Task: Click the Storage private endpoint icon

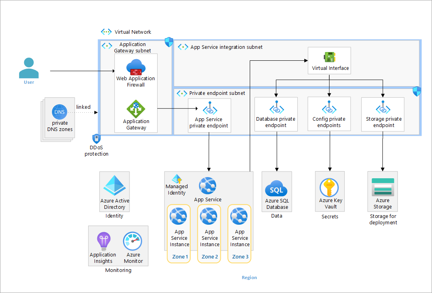Action: pyautogui.click(x=383, y=108)
